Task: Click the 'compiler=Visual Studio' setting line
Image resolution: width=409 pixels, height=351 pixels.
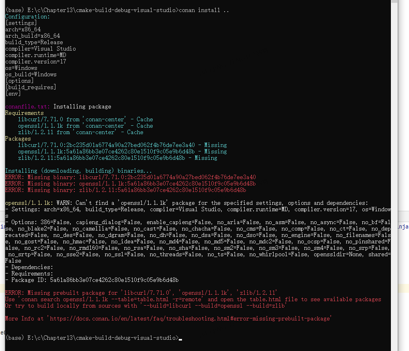Action: tap(40, 49)
